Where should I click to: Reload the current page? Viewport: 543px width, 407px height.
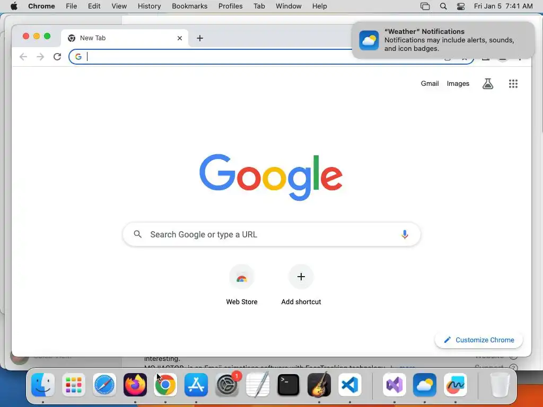(57, 57)
